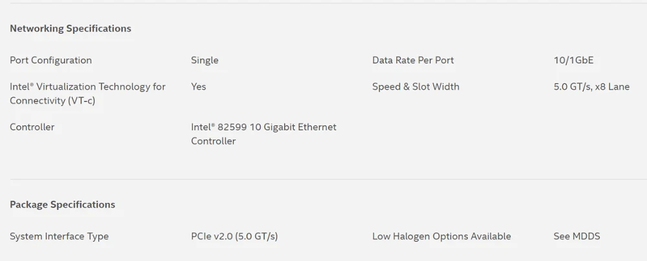Click the Speed & Slot Width label
This screenshot has height=261, width=647.
pyautogui.click(x=415, y=87)
